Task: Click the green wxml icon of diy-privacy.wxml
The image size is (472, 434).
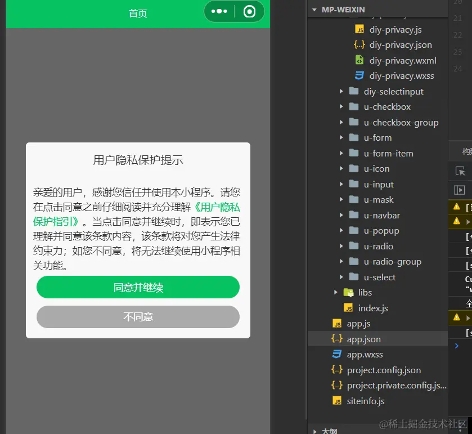Action: [x=359, y=60]
